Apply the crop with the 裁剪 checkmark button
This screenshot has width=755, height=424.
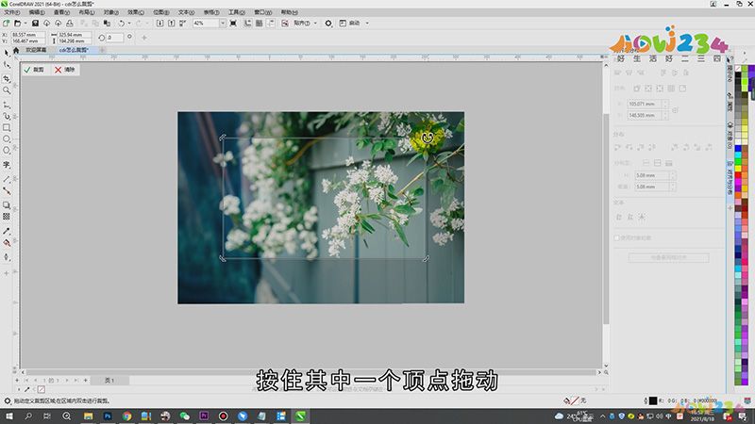(34, 70)
